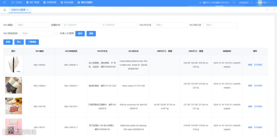The image size is (277, 137).
Task: Click 打印条码 for SKU-10454C
Action: [258, 65]
